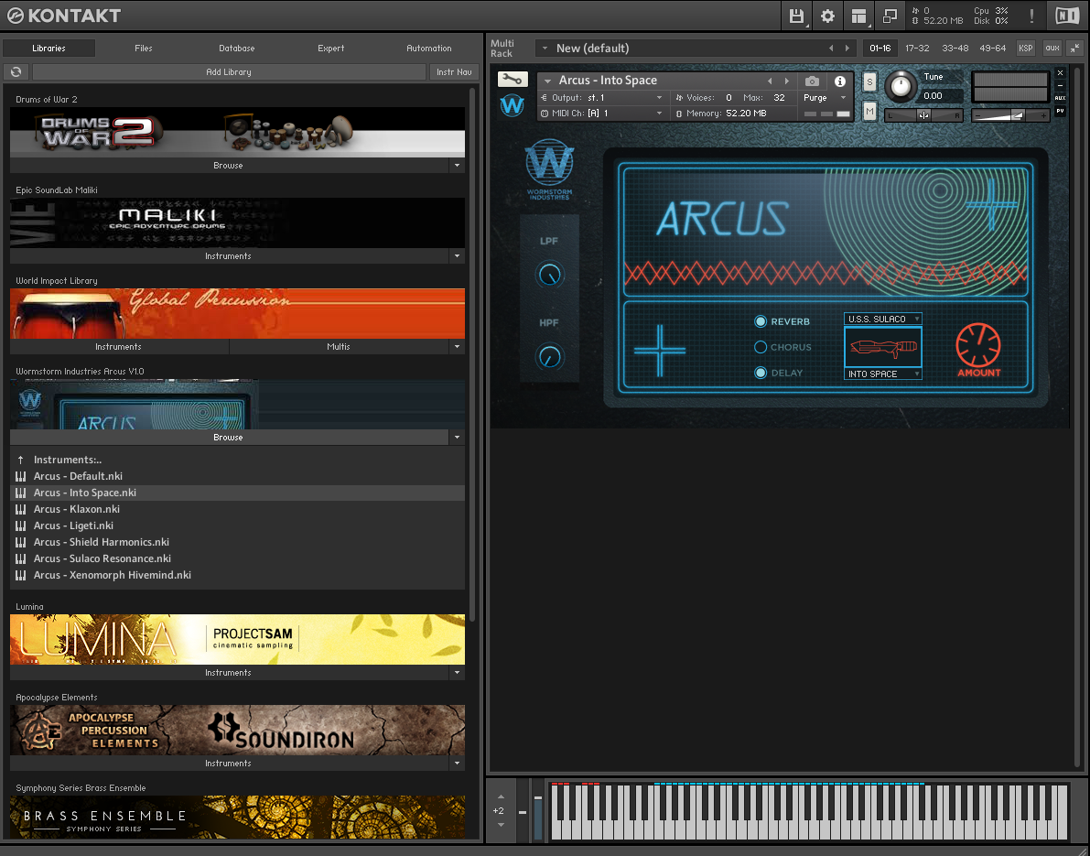Toggle the aux button in the rack header
Image resolution: width=1090 pixels, height=856 pixels.
click(x=1052, y=48)
